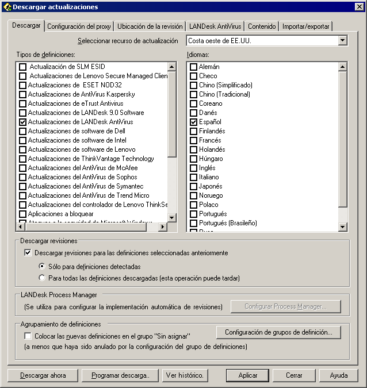Click definitions list scroll right arrow

162,226
